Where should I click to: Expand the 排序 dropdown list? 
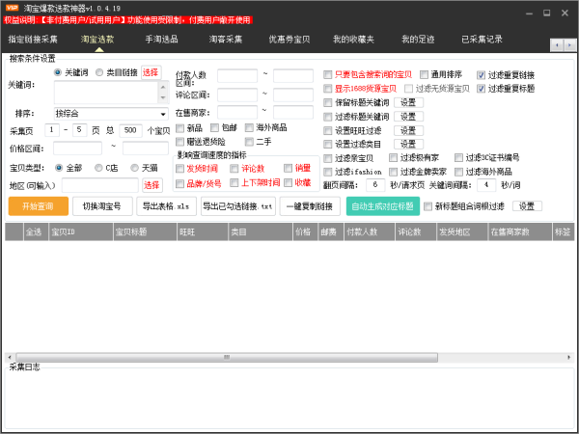click(x=163, y=113)
